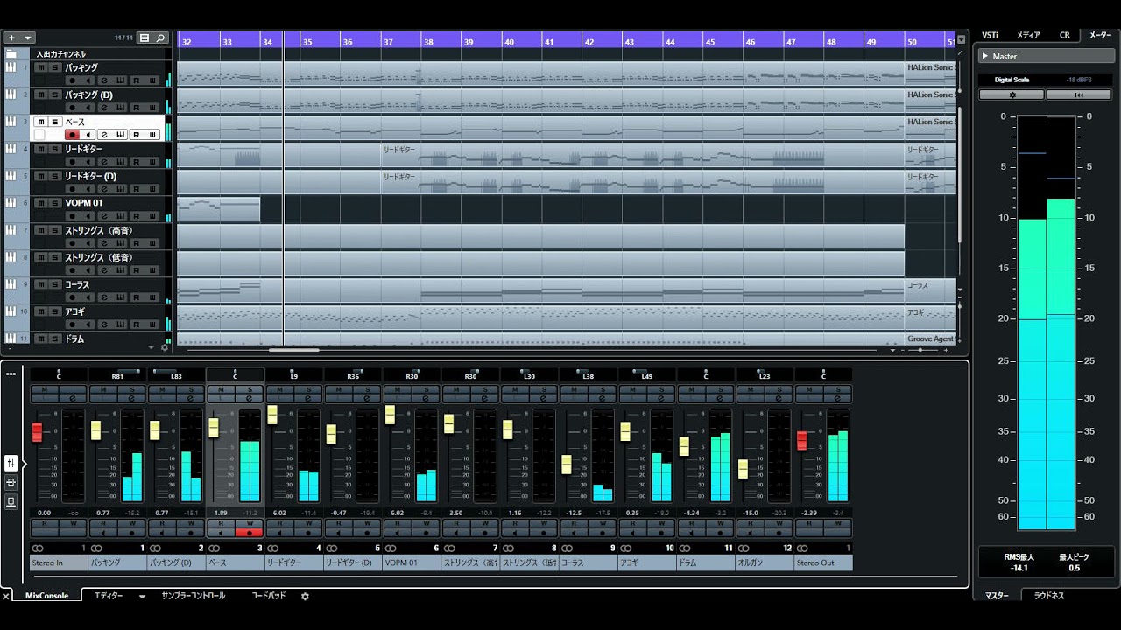Open the instrument editor for リードギター track
The image size is (1121, 630).
pyautogui.click(x=119, y=162)
